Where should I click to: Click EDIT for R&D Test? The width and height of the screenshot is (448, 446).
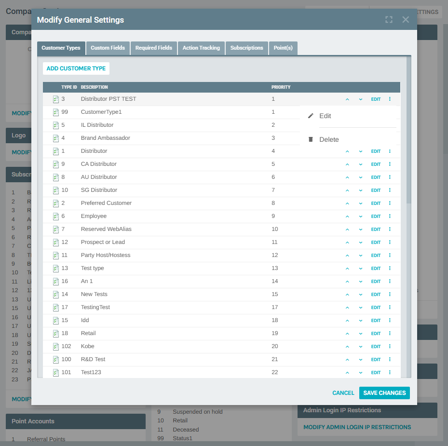tap(376, 360)
